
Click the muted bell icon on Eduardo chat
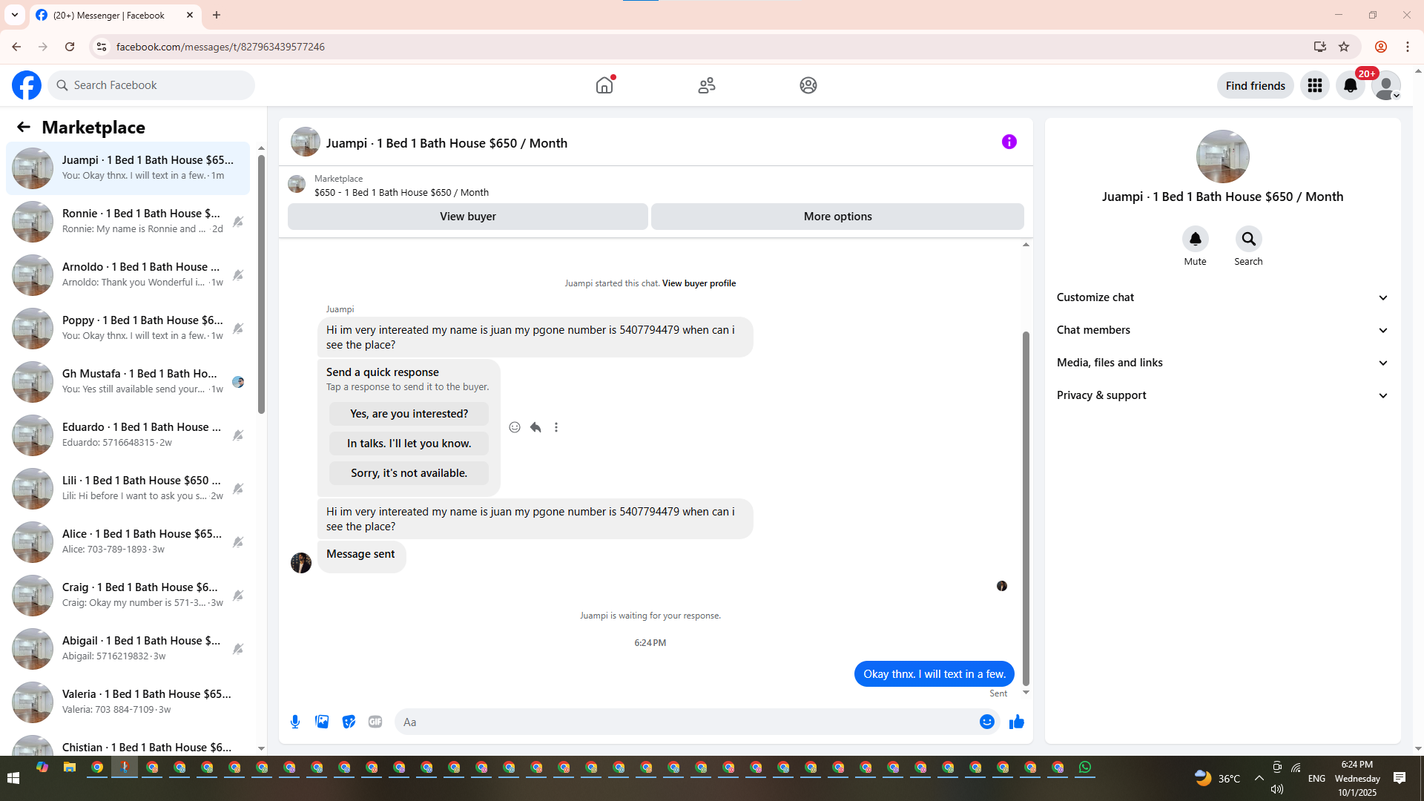pos(238,435)
